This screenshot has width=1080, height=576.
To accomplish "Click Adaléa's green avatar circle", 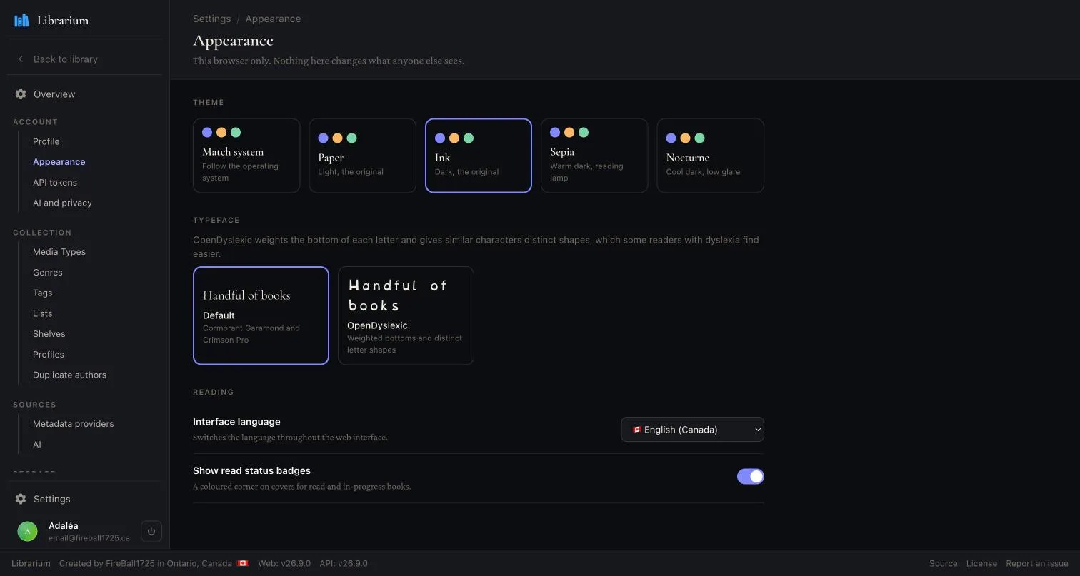I will click(27, 531).
